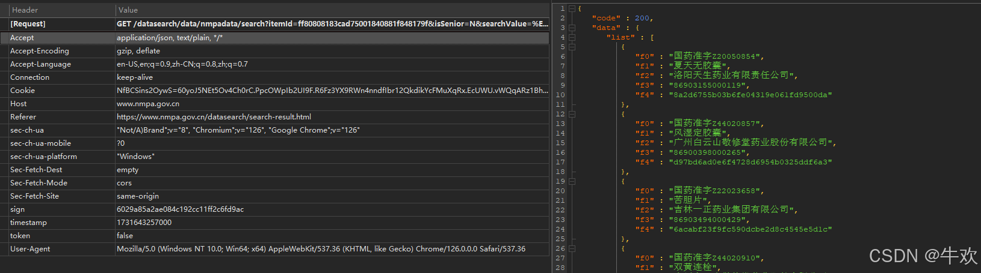The height and width of the screenshot is (273, 981).
Task: Select the sec-ch-ua-platform header row
Action: pos(274,157)
